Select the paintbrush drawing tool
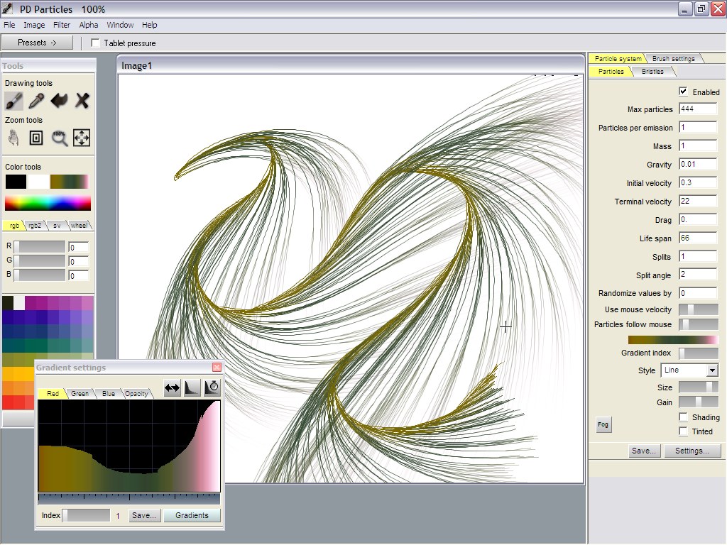Viewport: 727px width, 545px height. (x=14, y=101)
